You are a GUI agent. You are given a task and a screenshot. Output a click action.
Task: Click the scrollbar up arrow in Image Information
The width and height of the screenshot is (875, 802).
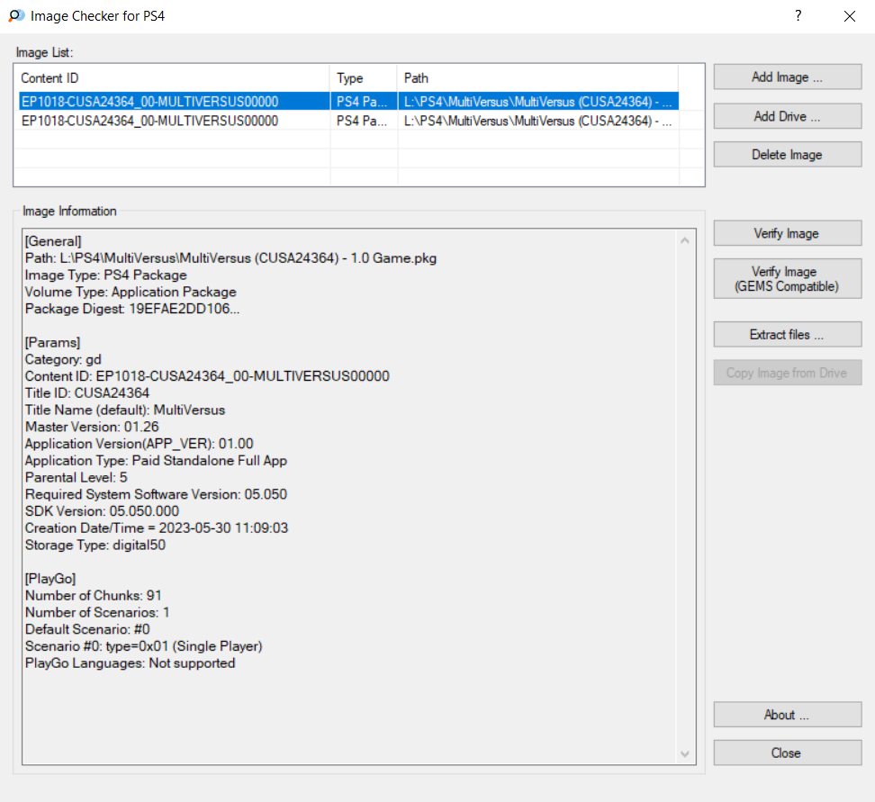click(x=686, y=241)
